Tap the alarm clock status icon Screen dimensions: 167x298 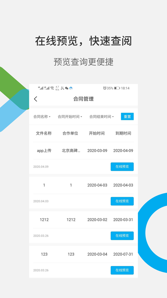coord(105,88)
